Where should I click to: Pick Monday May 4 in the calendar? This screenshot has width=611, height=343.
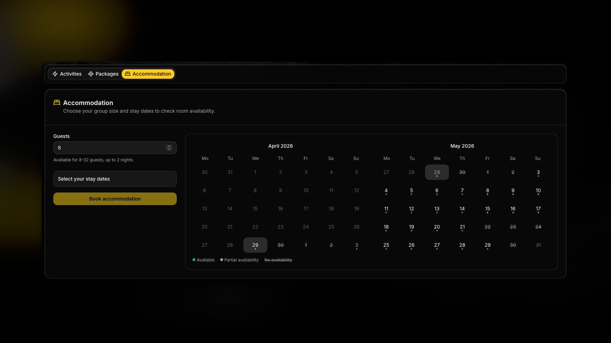coord(386,191)
